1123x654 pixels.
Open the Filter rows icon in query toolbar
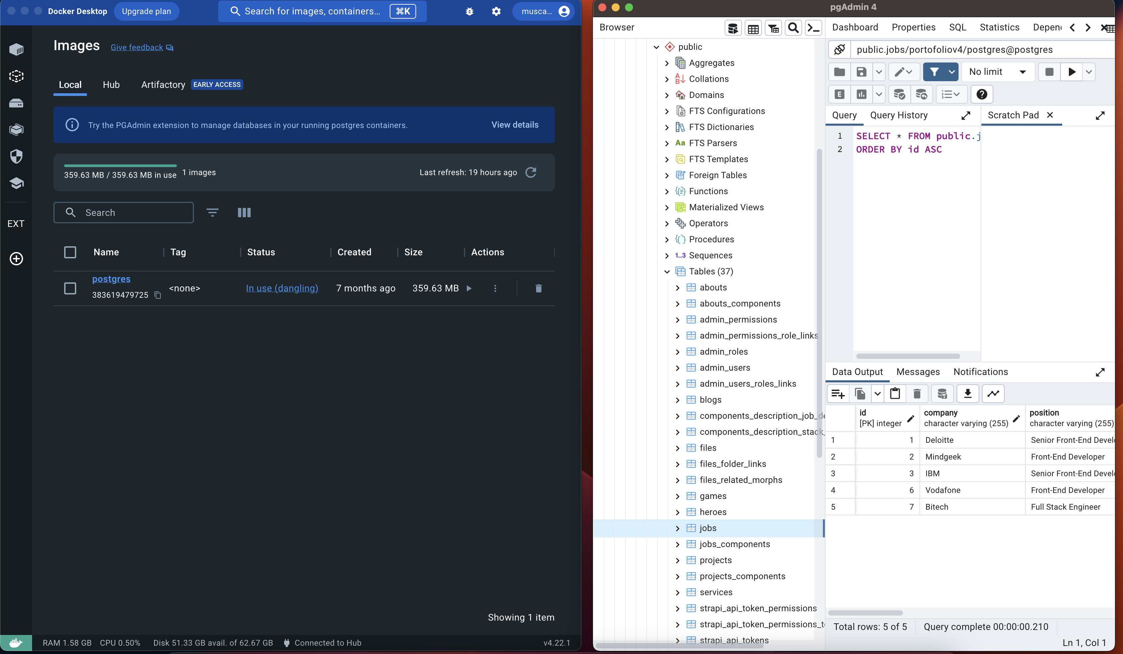934,72
